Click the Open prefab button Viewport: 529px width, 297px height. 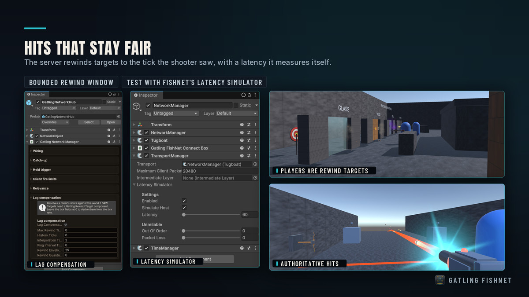coord(111,122)
